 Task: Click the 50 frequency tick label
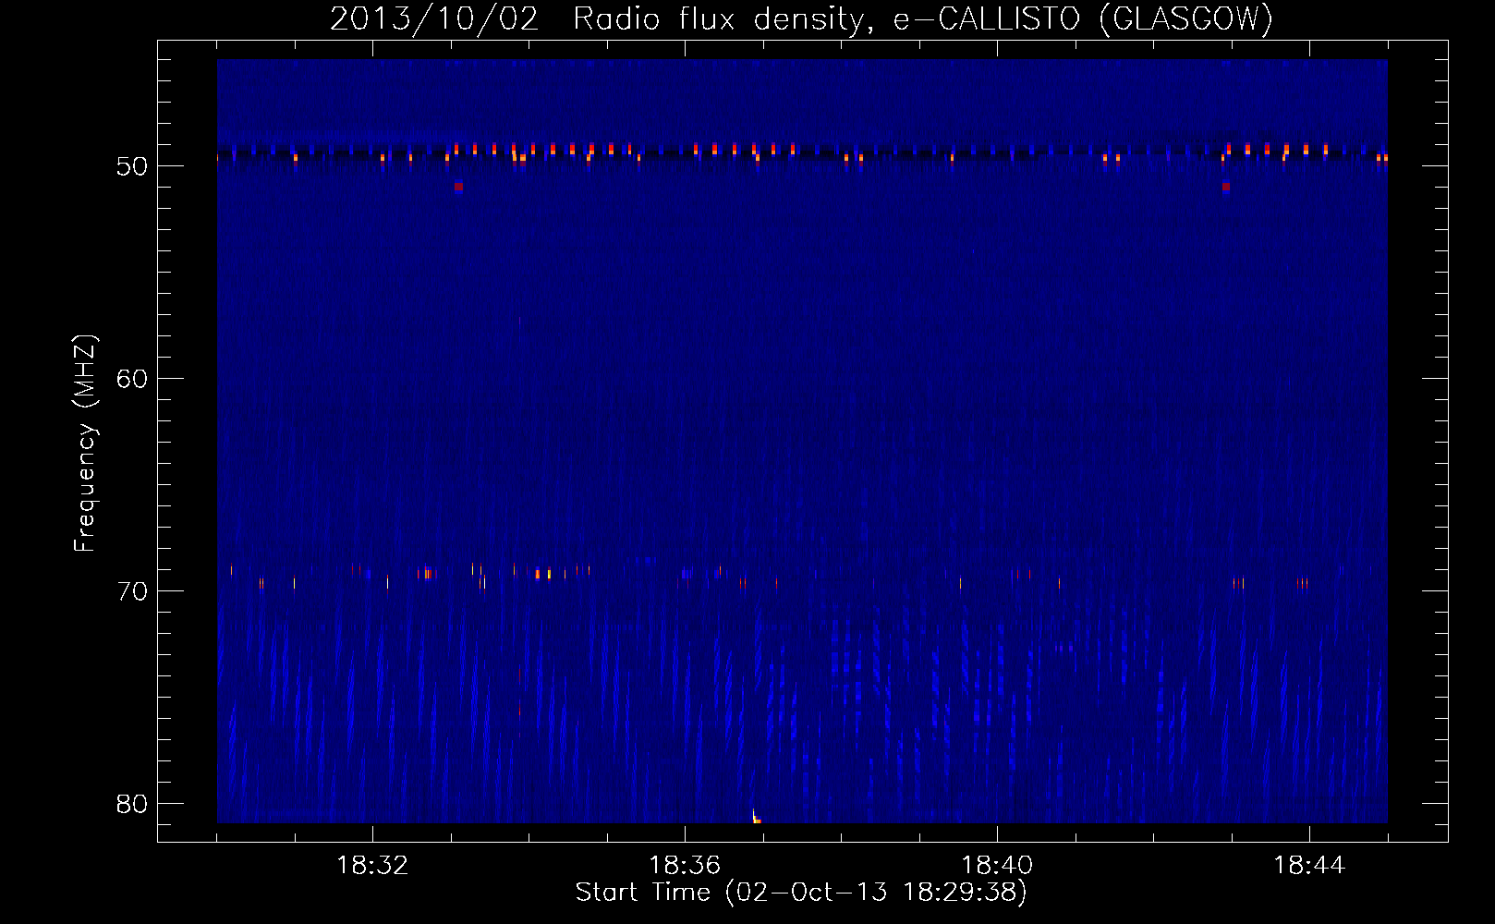coord(132,166)
